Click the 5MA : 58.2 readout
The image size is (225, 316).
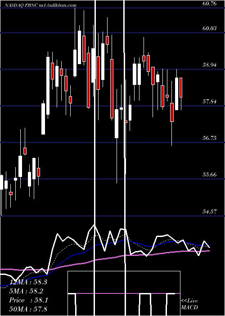(27, 291)
